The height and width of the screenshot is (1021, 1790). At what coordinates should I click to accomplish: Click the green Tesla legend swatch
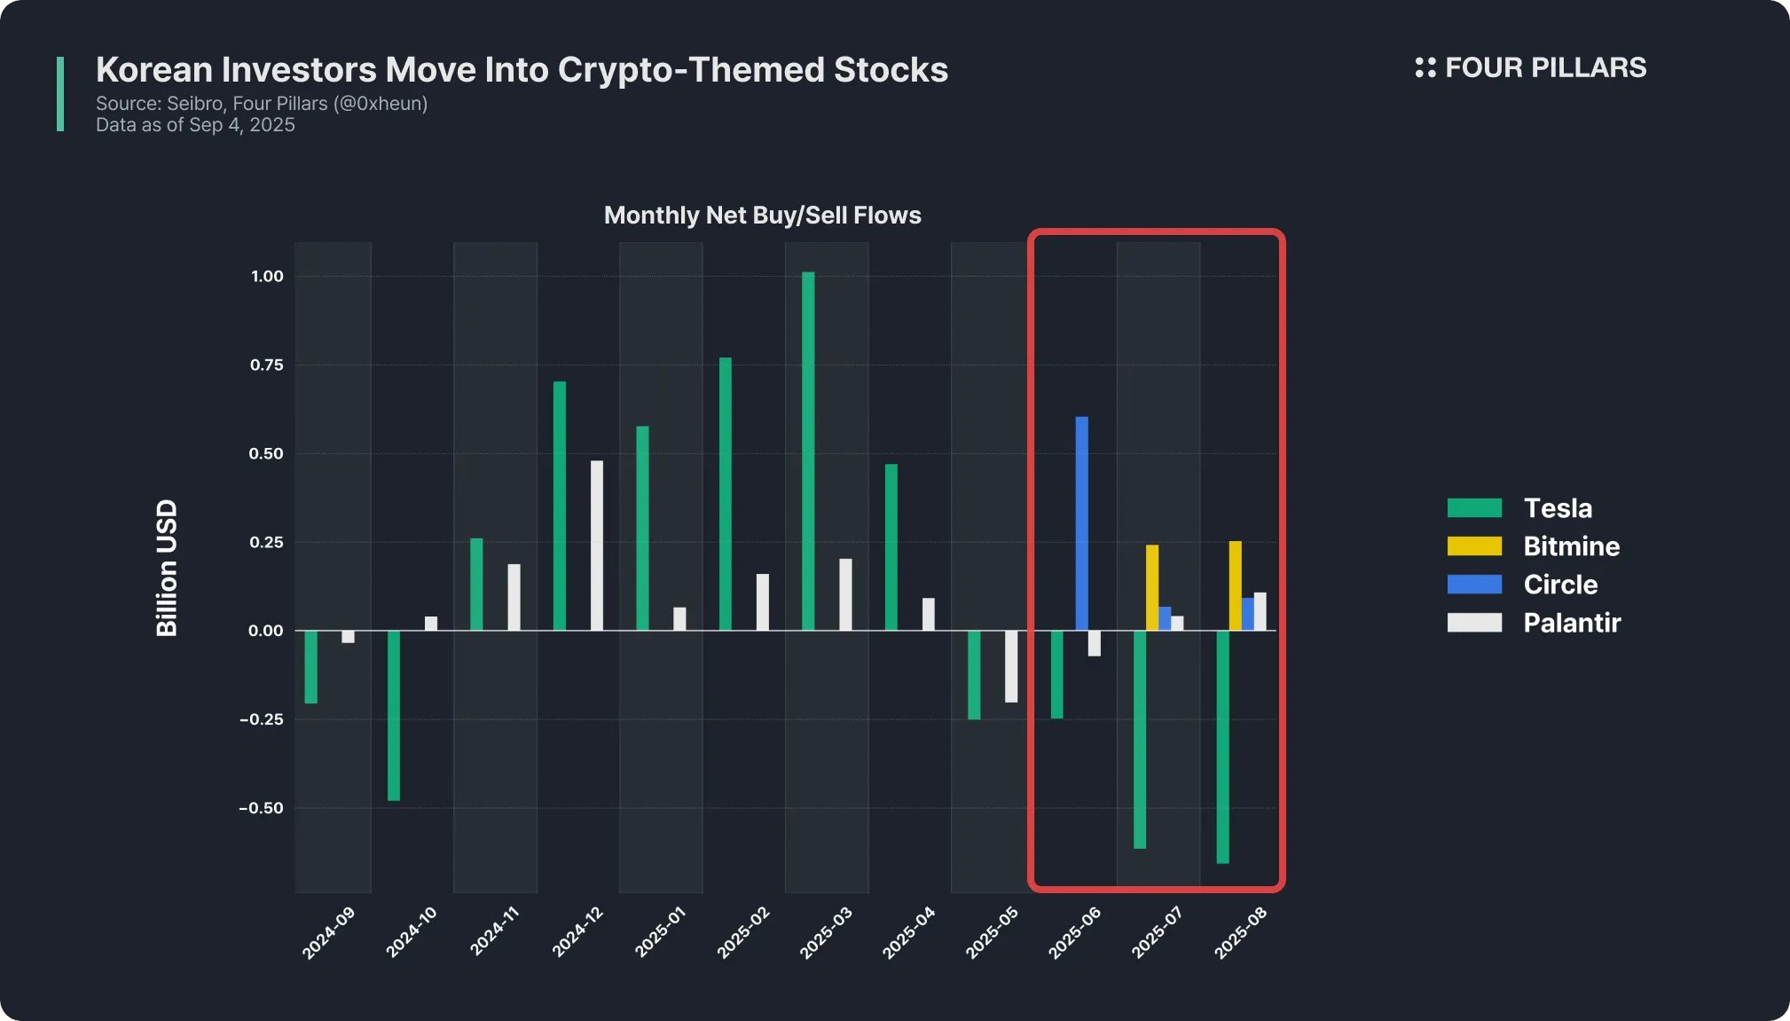click(1474, 508)
